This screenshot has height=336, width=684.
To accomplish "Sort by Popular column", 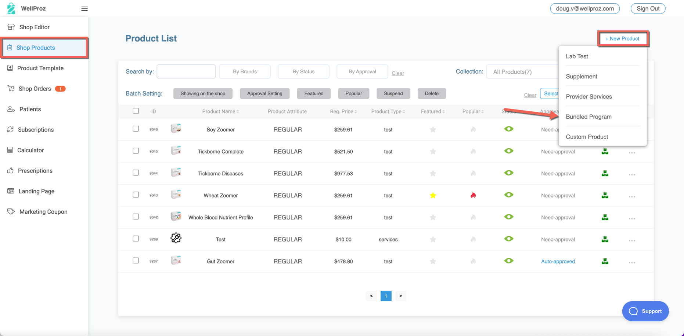I will [x=473, y=111].
